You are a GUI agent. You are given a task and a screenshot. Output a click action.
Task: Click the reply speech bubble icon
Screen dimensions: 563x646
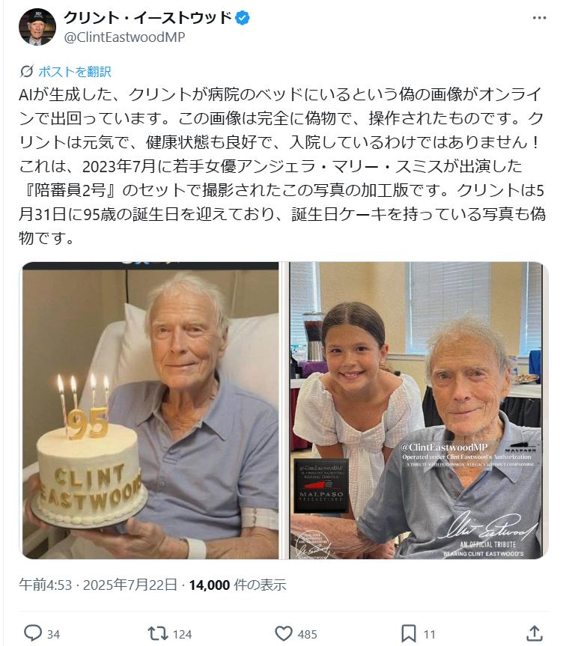coord(32,633)
